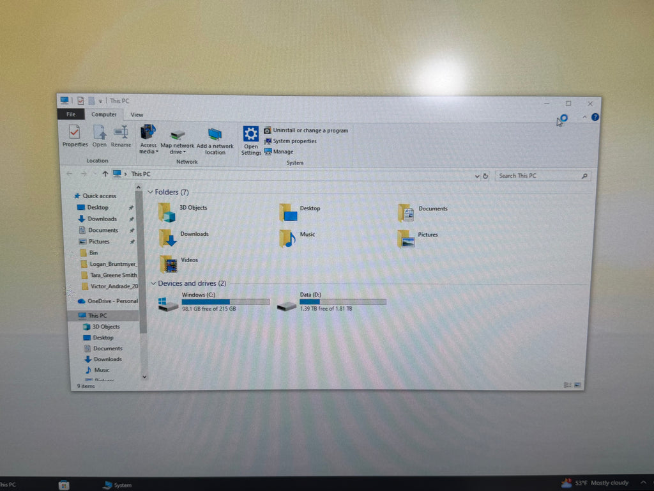Open the Bin folder in sidebar
Screen dimensions: 654x491
point(89,253)
